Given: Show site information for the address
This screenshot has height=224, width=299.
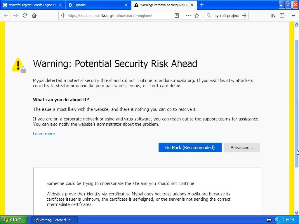Looking at the screenshot, I should [63, 15].
